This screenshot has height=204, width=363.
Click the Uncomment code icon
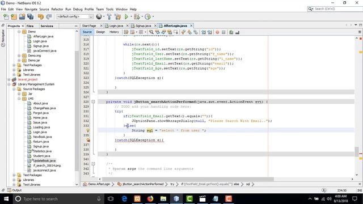pyautogui.click(x=237, y=32)
